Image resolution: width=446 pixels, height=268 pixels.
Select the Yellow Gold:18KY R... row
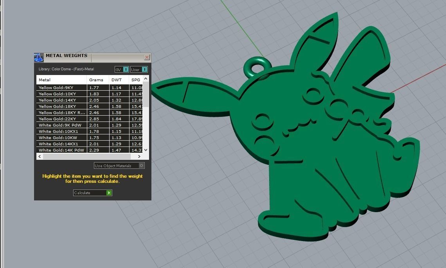89,113
